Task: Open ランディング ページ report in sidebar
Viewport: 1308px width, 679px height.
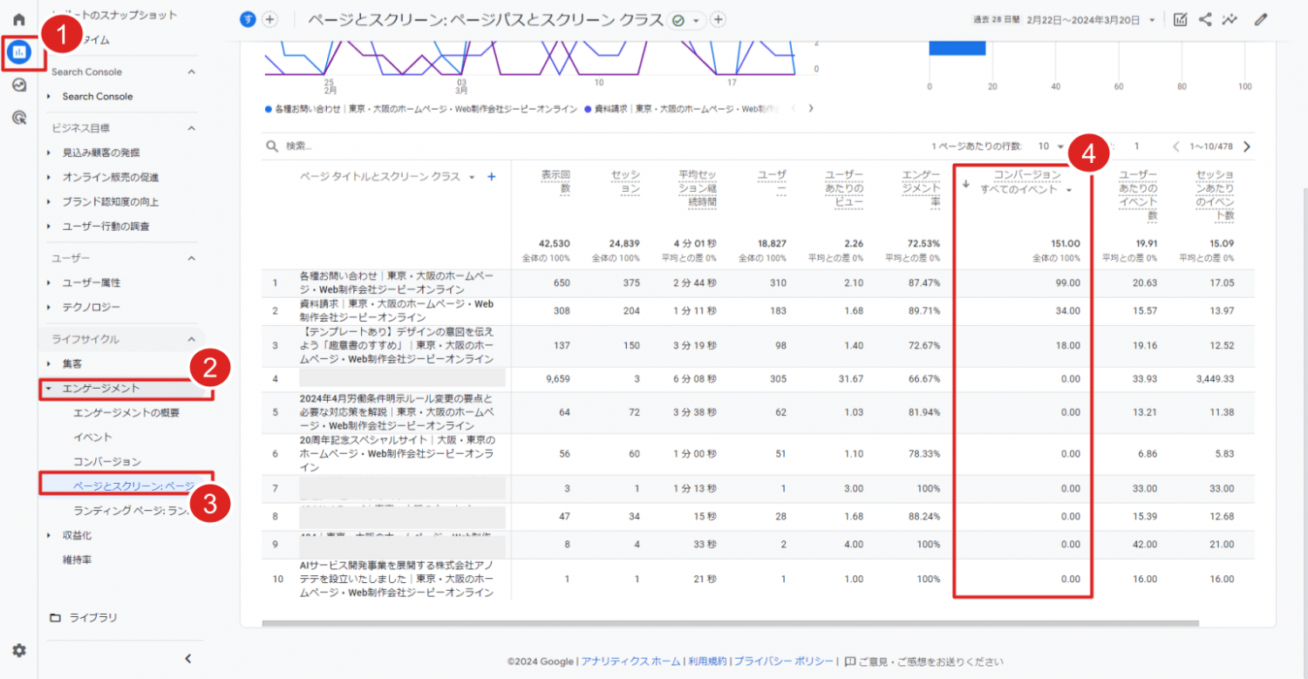Action: 131,510
